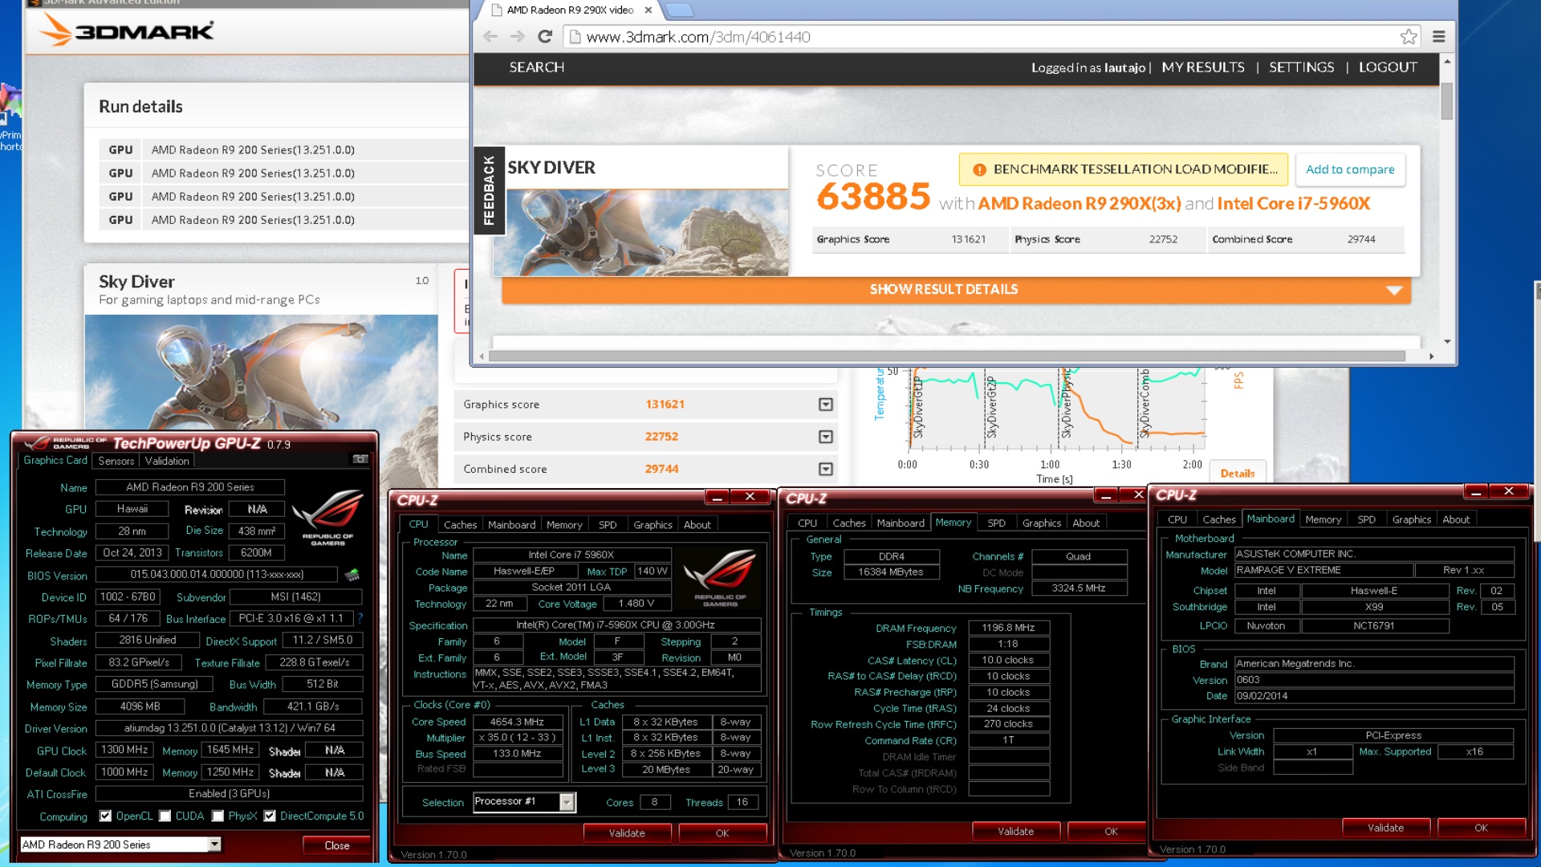Click the Details button under the chart

click(x=1237, y=473)
